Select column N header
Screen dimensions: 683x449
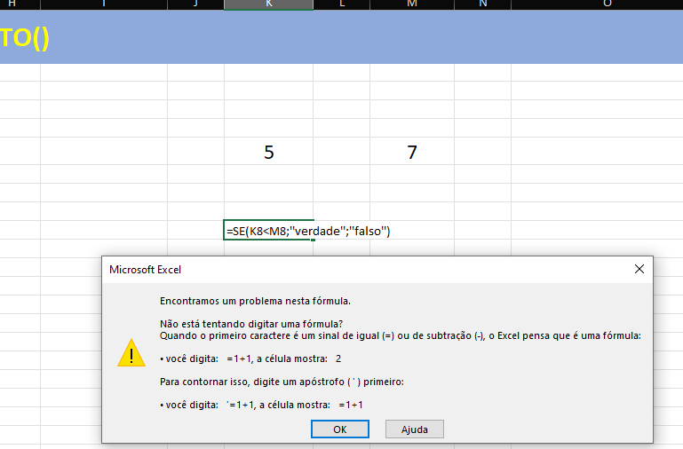click(x=482, y=4)
